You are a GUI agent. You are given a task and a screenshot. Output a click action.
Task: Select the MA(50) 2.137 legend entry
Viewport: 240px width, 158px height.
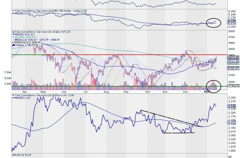[x=22, y=98]
